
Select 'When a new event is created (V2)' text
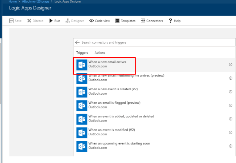click(113, 89)
